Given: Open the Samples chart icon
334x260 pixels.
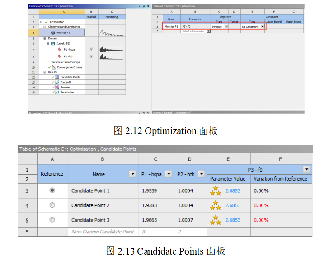Looking at the screenshot, I should pos(56,87).
